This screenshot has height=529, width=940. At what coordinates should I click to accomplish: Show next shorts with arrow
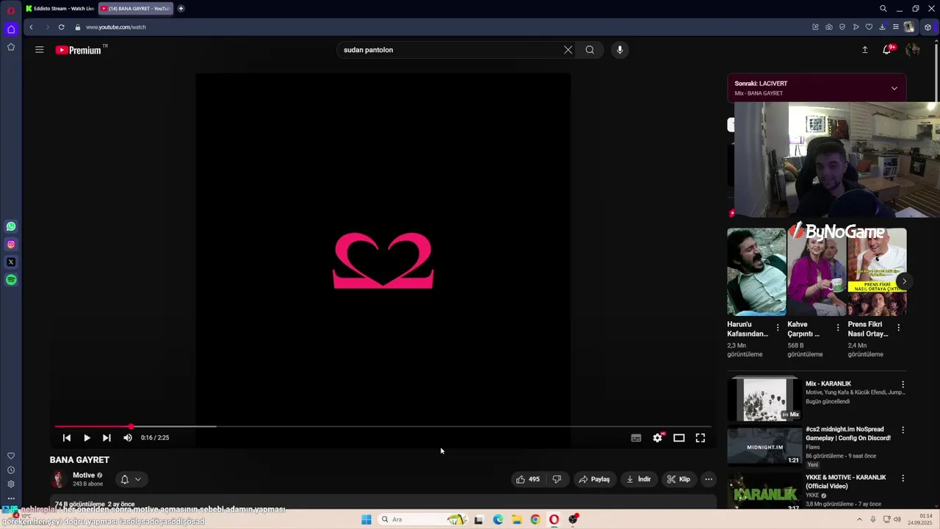[x=904, y=281]
